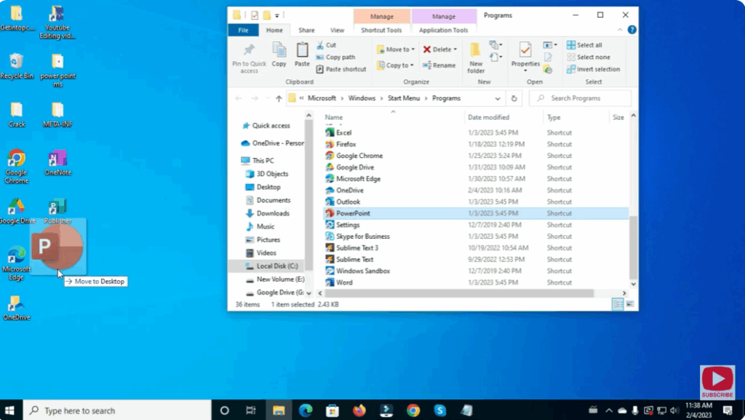This screenshot has height=420, width=745.
Task: Click the Select none button
Action: click(589, 57)
